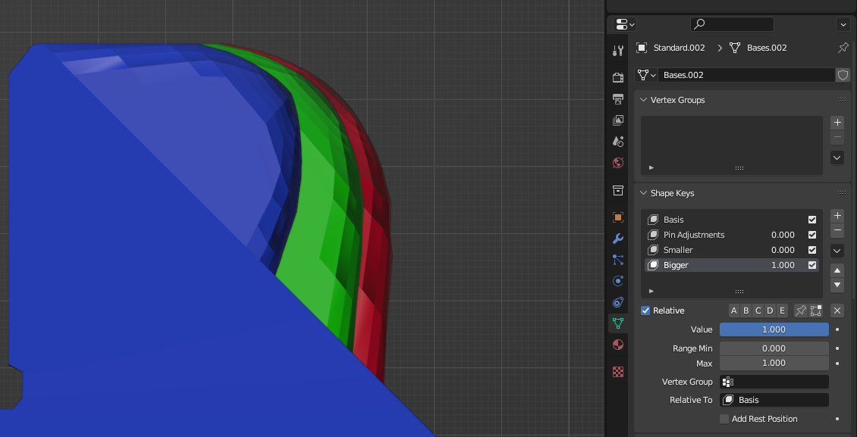
Task: Collapse the Shape Keys panel
Action: [643, 193]
